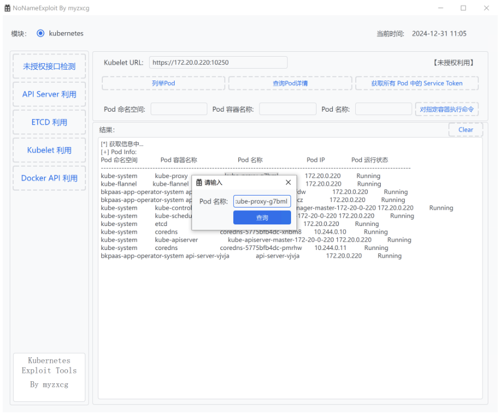The image size is (501, 415).
Task: Maximize the NoNameExploit window
Action: pyautogui.click(x=463, y=8)
